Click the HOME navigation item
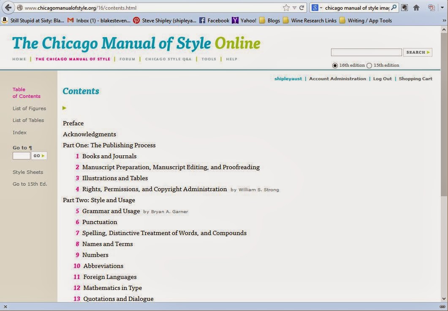Screen dimensions: 448x311 19,59
